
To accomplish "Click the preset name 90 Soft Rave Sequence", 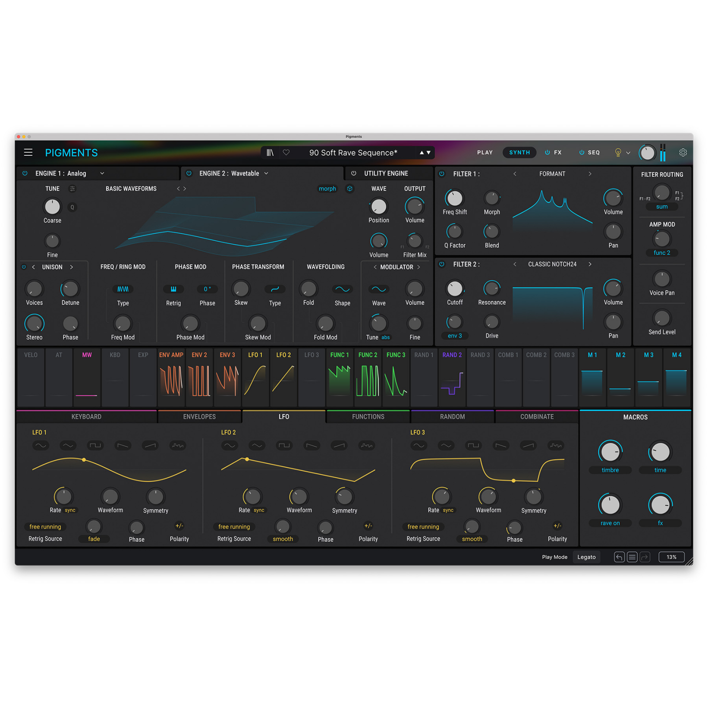I will pyautogui.click(x=353, y=153).
